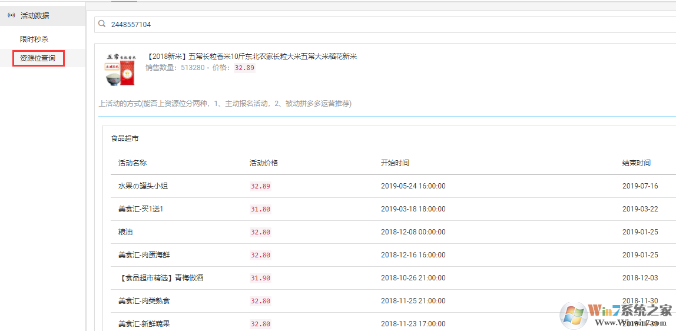Click the magnifier search icon
676x331 pixels.
(102, 24)
